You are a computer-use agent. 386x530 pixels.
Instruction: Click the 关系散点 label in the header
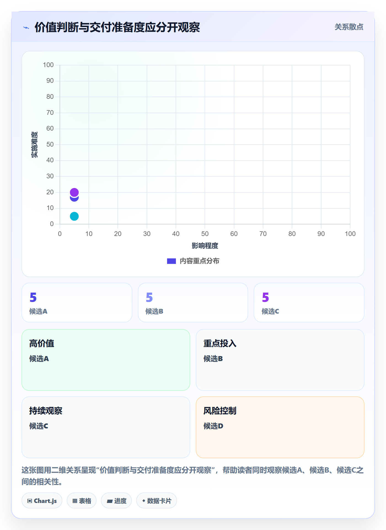coord(349,27)
